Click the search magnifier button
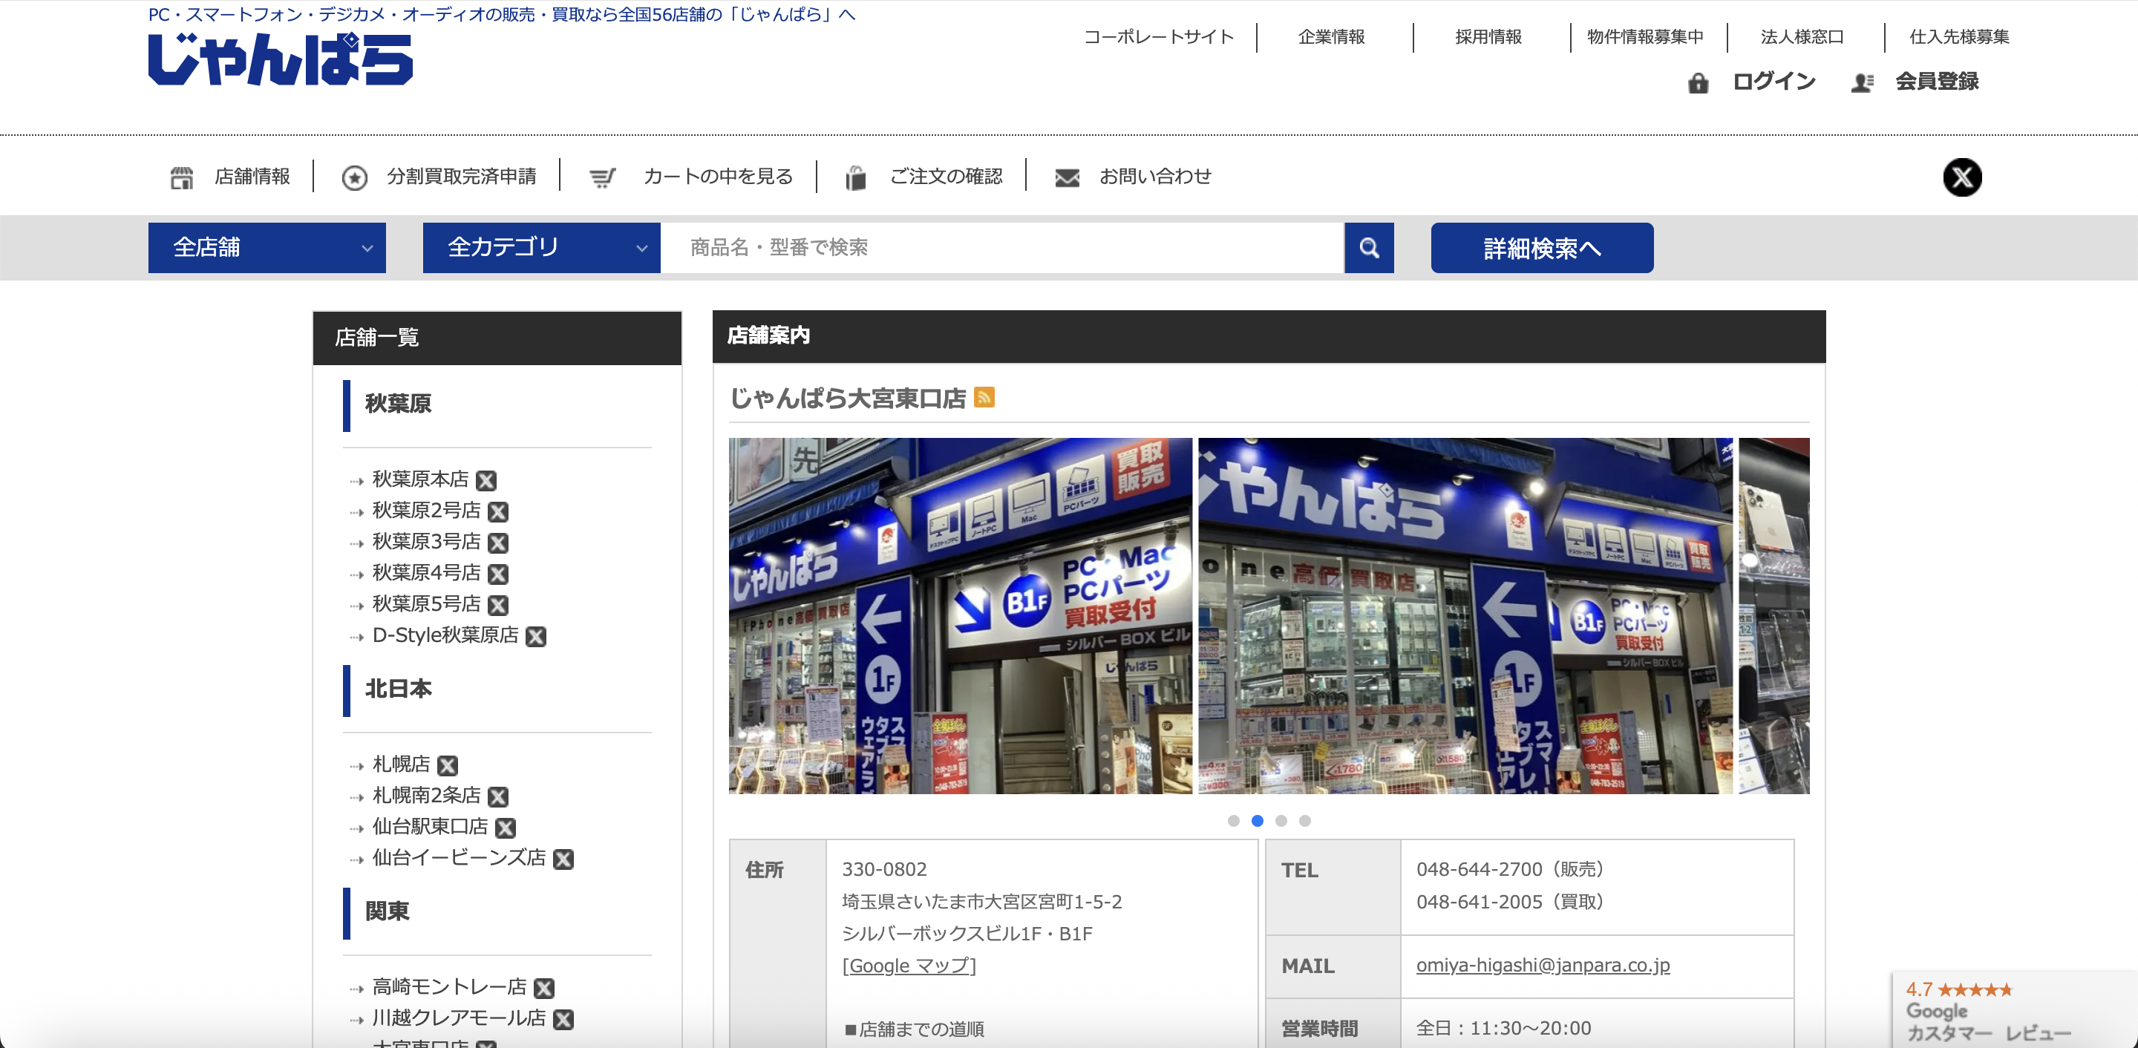The width and height of the screenshot is (2138, 1048). (1370, 247)
